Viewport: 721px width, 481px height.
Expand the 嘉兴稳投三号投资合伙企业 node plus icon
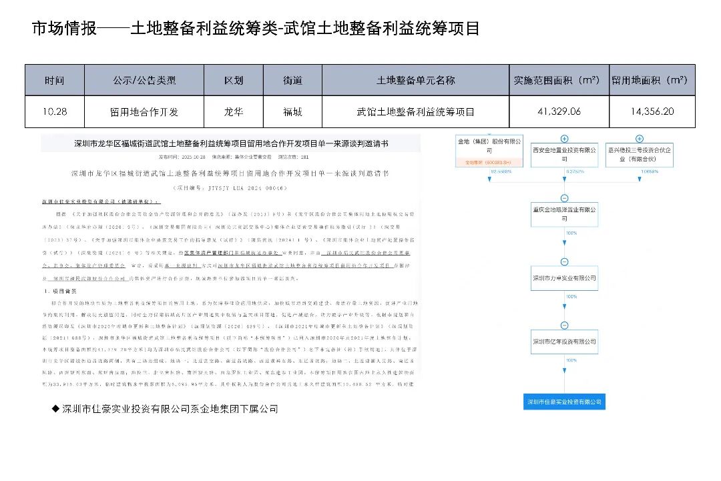639,139
